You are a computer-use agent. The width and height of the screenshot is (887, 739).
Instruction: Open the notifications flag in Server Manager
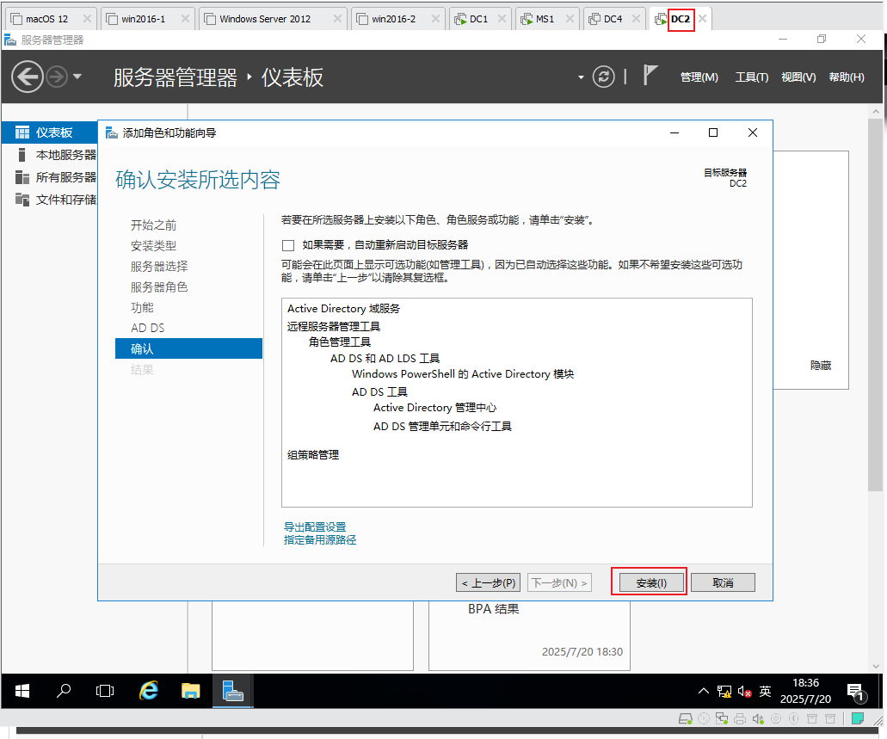pos(650,75)
